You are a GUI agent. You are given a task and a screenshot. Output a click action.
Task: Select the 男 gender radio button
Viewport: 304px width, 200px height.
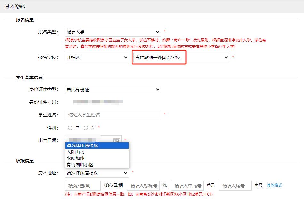pyautogui.click(x=70, y=128)
